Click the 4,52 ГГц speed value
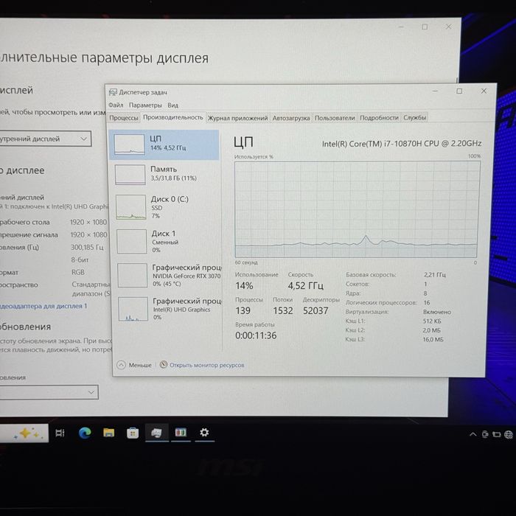 click(x=306, y=286)
